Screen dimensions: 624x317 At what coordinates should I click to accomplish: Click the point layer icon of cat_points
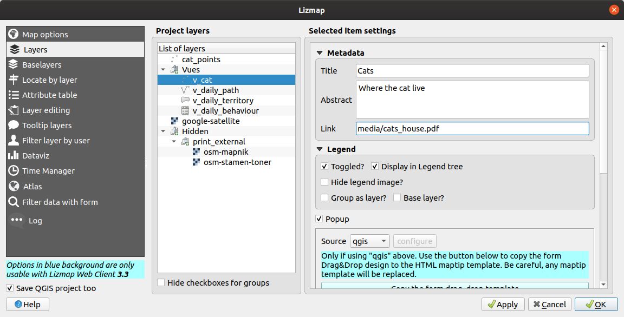coord(174,59)
